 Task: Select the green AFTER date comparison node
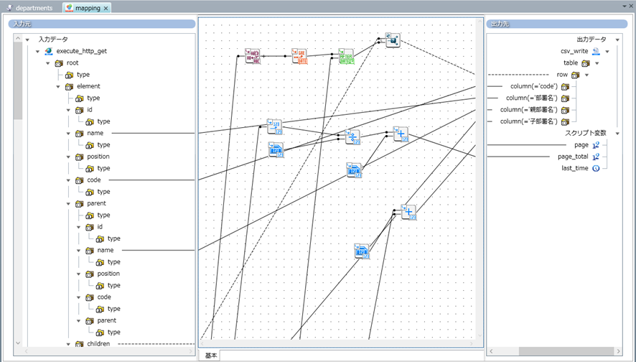[x=346, y=57]
